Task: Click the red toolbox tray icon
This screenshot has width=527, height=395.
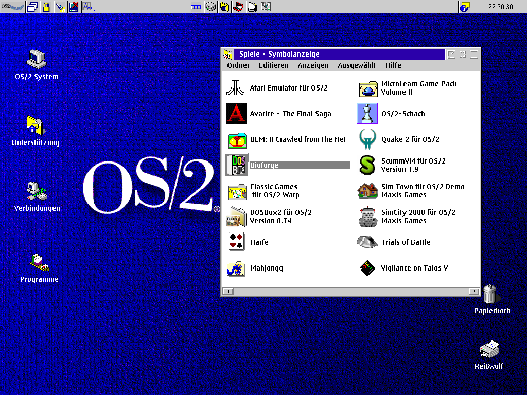Action: click(x=238, y=7)
